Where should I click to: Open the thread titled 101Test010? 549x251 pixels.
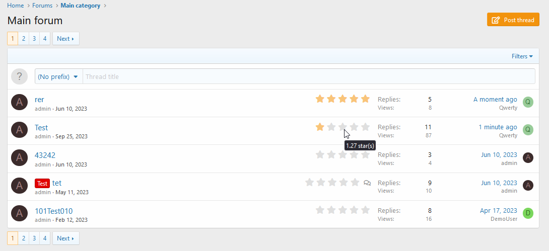coord(53,211)
